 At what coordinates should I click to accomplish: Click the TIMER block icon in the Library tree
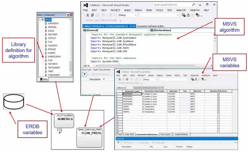[46, 71]
